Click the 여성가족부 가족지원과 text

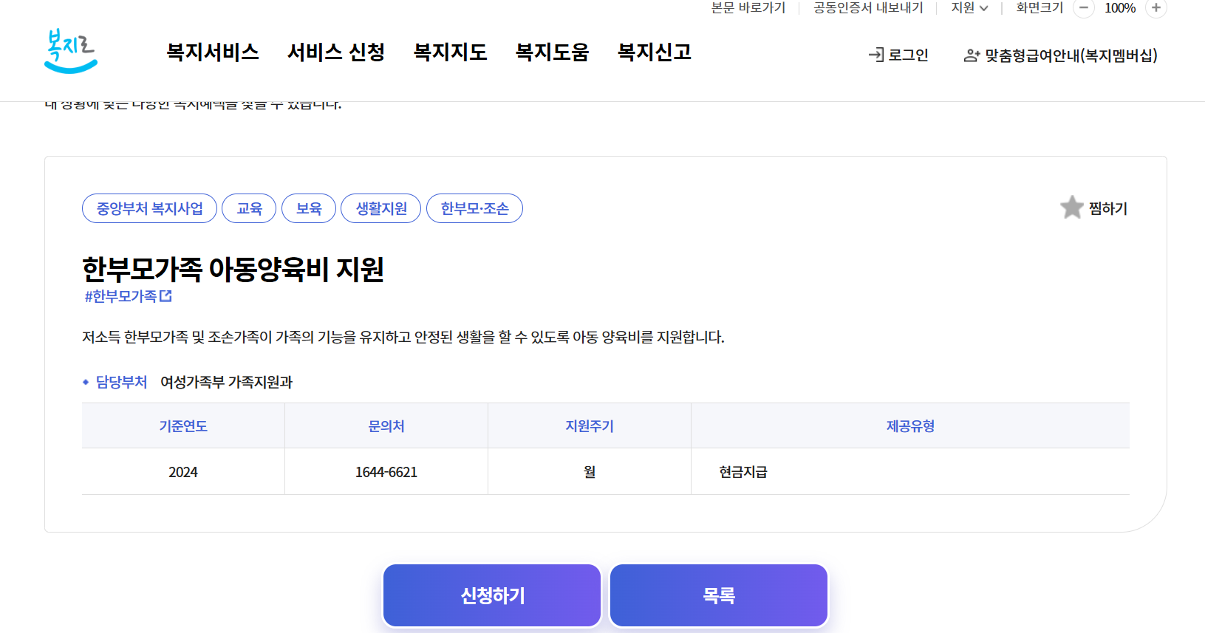227,382
